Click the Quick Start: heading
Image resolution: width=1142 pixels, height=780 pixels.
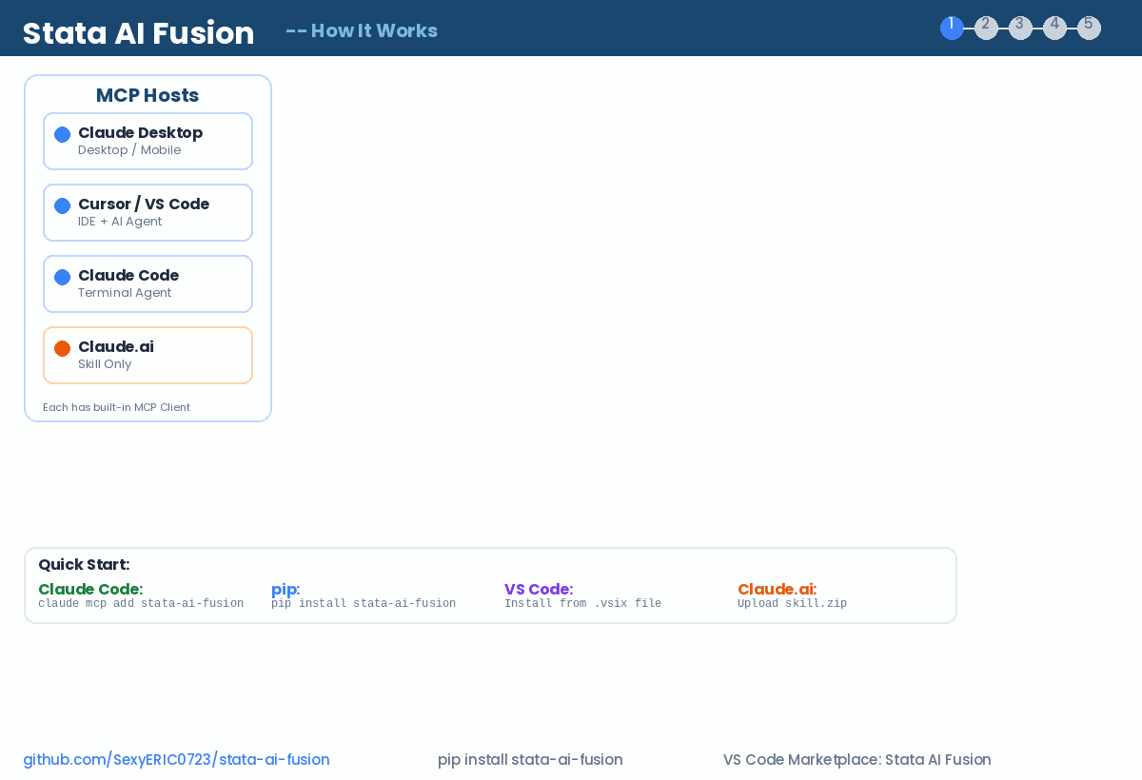coord(84,564)
